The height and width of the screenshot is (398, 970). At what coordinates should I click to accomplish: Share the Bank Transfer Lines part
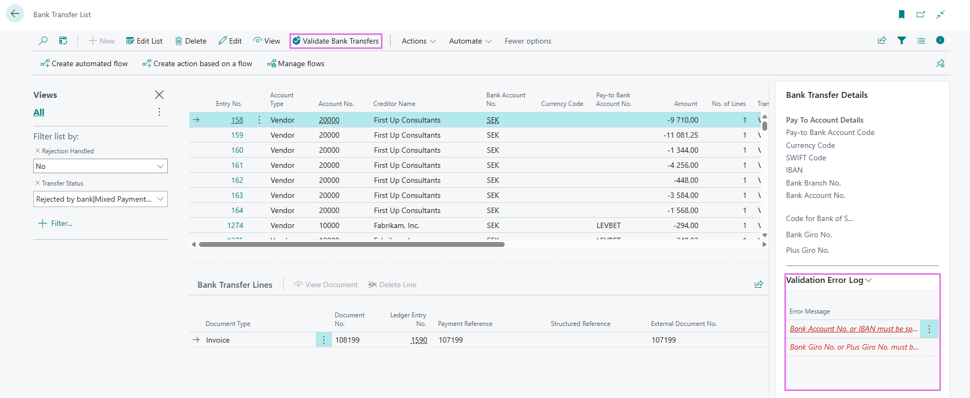759,285
